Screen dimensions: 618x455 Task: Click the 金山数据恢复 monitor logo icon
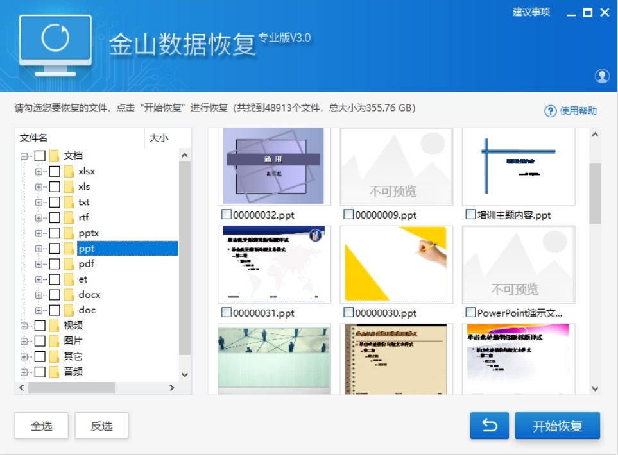click(55, 41)
